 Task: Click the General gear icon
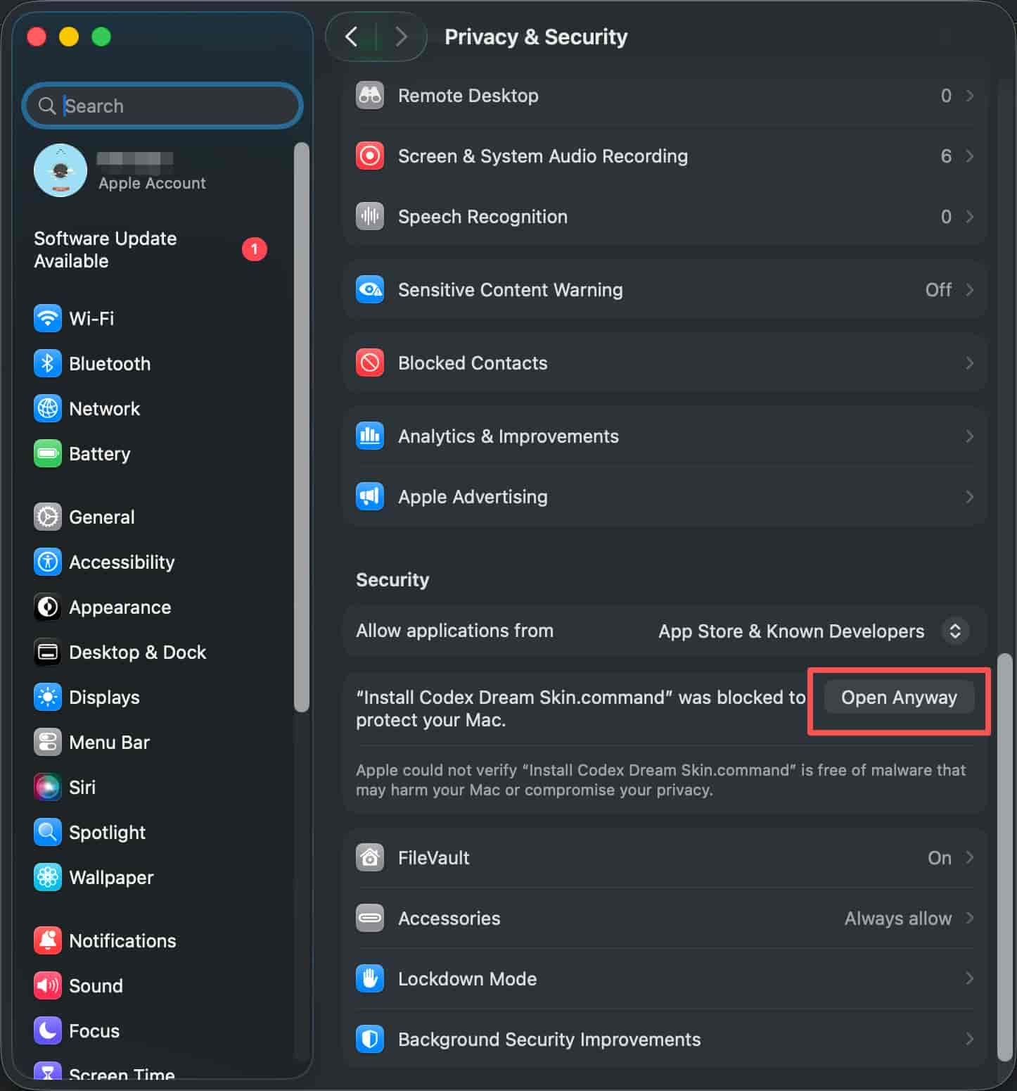pos(48,517)
